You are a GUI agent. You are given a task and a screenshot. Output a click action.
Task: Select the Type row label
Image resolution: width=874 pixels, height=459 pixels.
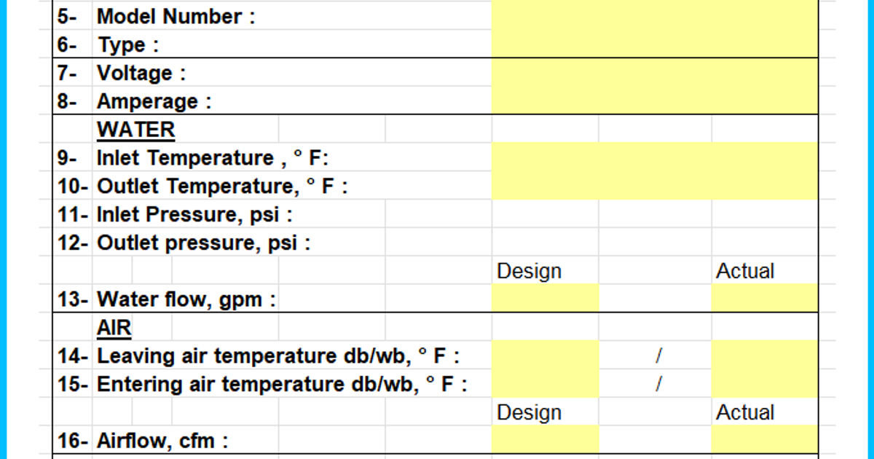click(x=128, y=44)
